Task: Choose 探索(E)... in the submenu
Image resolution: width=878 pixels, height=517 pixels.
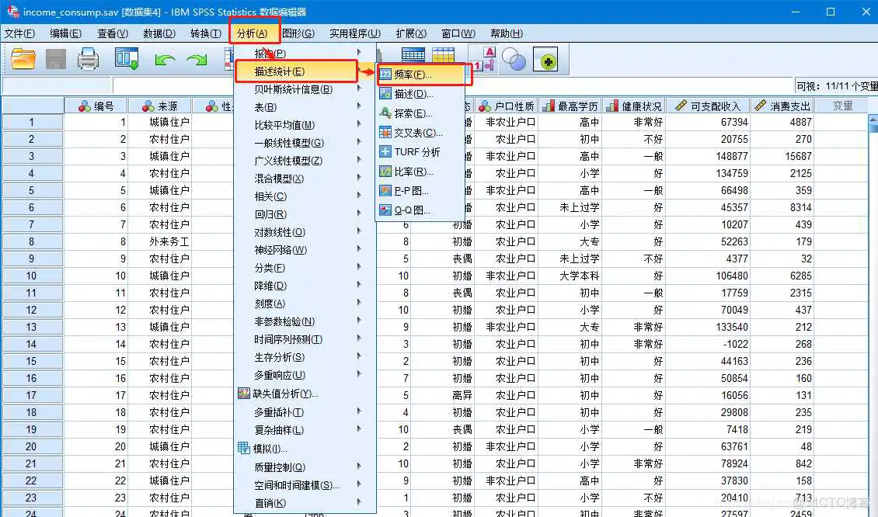Action: point(420,113)
